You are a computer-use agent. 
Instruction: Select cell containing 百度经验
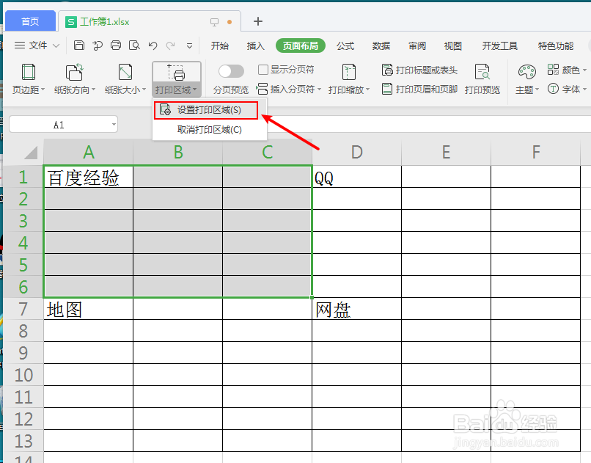(x=88, y=177)
